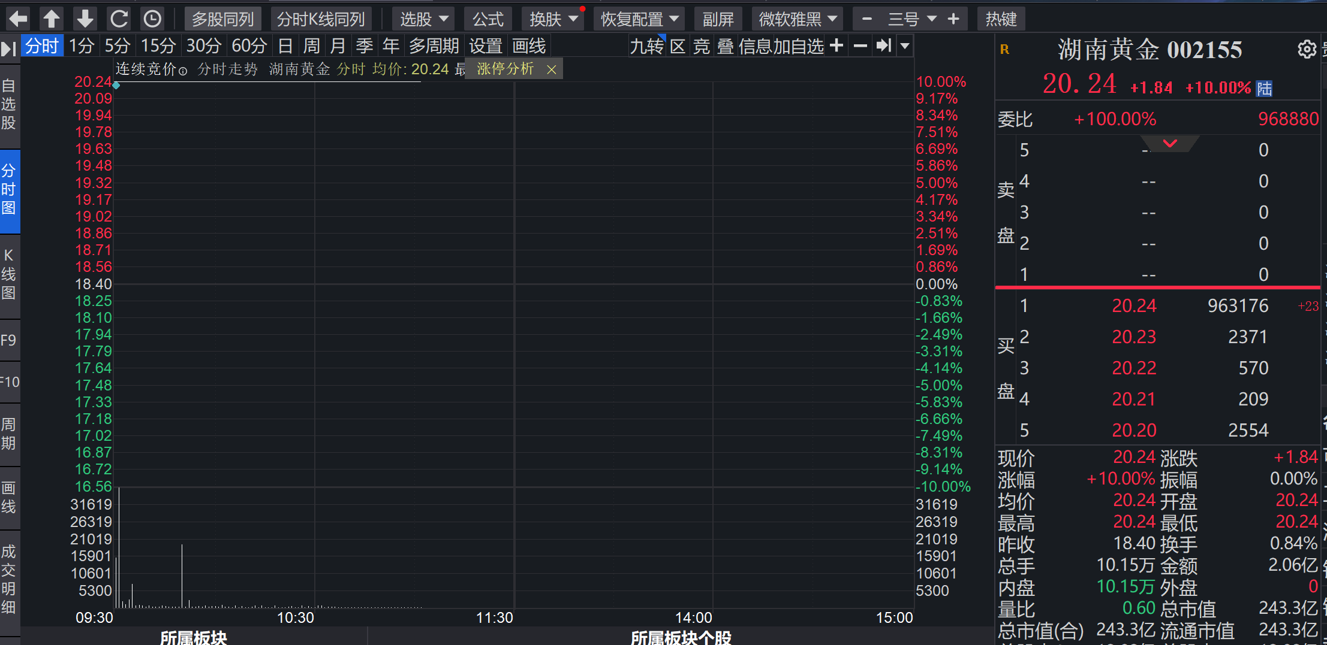
Task: Click the jump-to-end arrow icon in chart toolbar
Action: (x=884, y=46)
